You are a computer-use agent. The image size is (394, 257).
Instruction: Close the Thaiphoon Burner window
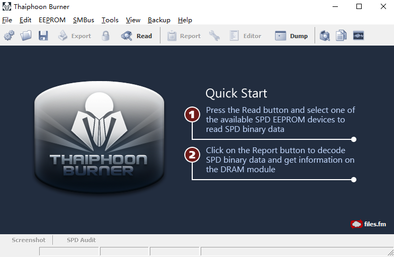point(383,6)
